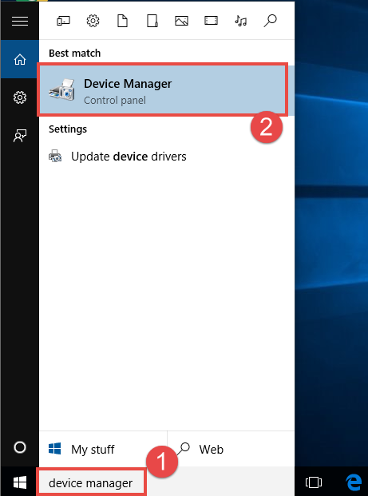Filter results by Photos icon
Screen dimensions: 368x496
[x=181, y=22]
